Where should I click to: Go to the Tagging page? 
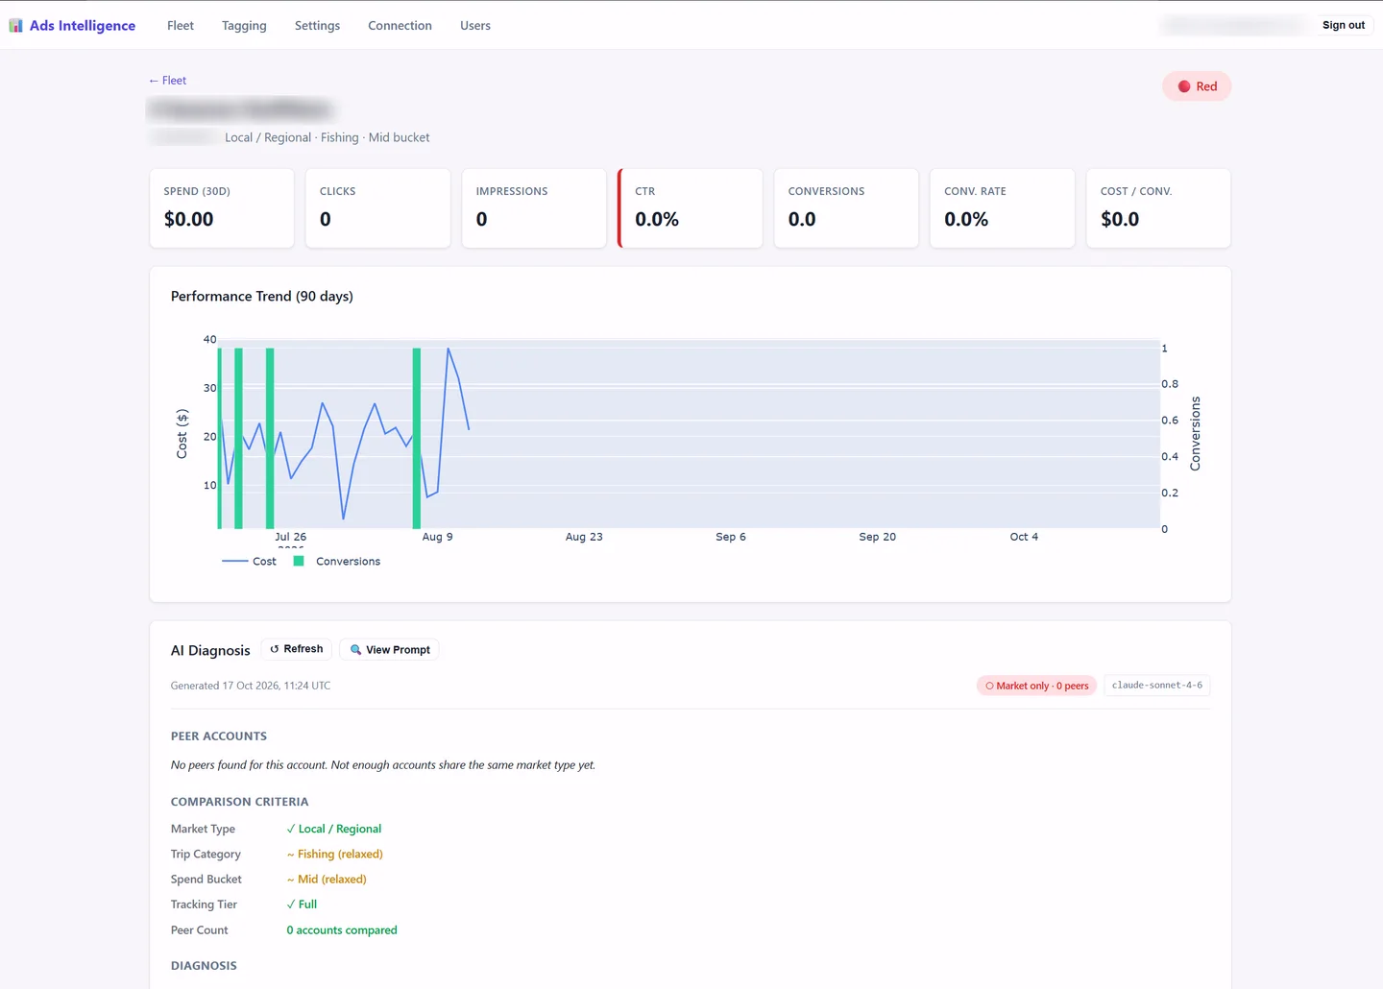pyautogui.click(x=244, y=26)
